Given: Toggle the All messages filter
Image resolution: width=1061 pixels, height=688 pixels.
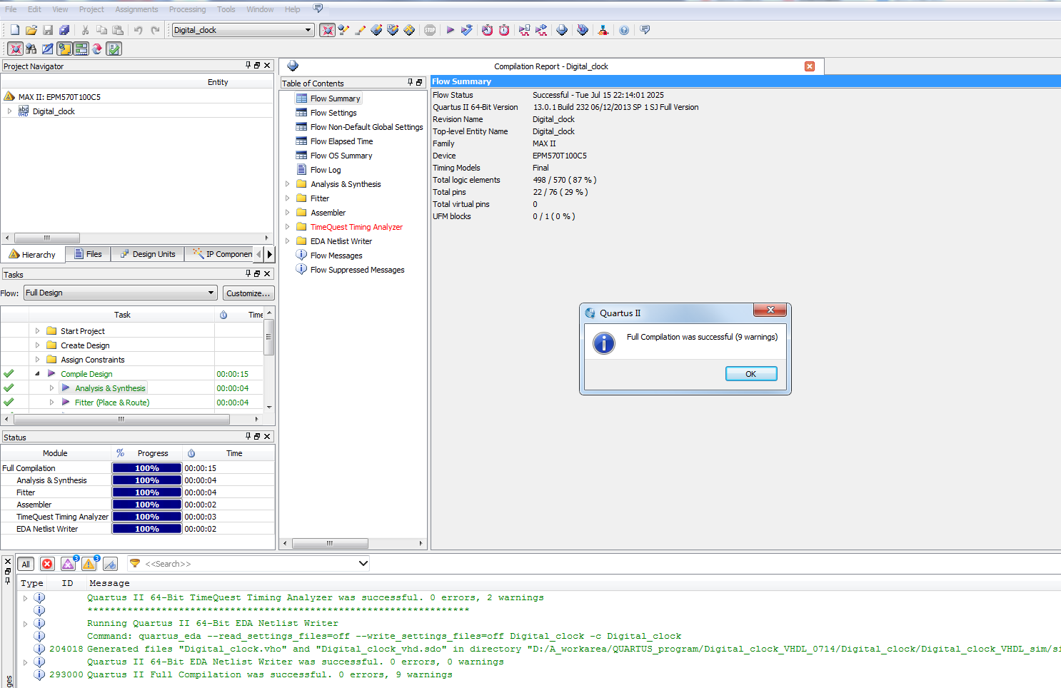Looking at the screenshot, I should point(26,564).
